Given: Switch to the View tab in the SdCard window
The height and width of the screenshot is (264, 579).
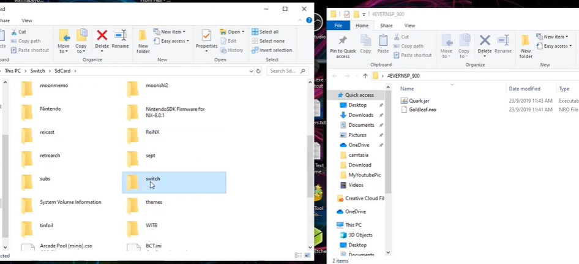Looking at the screenshot, I should [27, 21].
